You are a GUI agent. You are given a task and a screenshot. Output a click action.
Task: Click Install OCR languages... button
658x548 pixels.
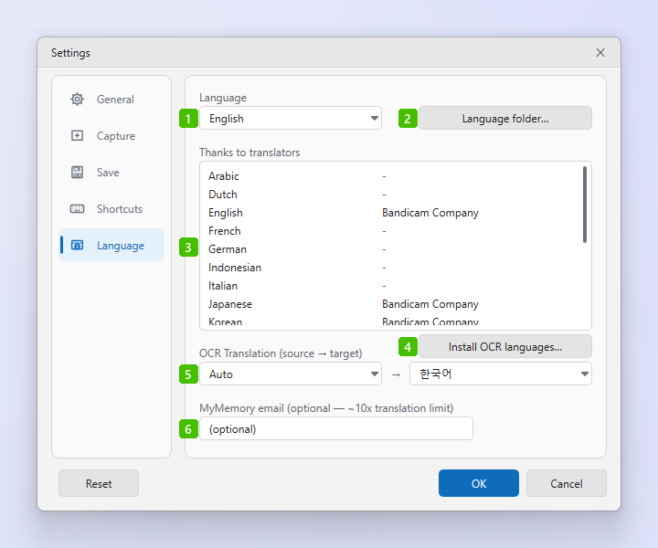pyautogui.click(x=505, y=347)
